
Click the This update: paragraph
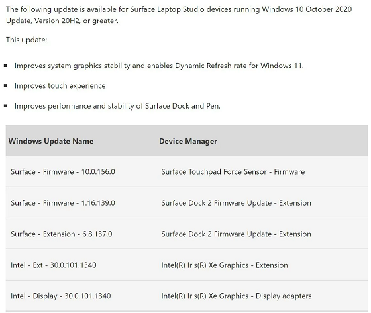coord(26,40)
